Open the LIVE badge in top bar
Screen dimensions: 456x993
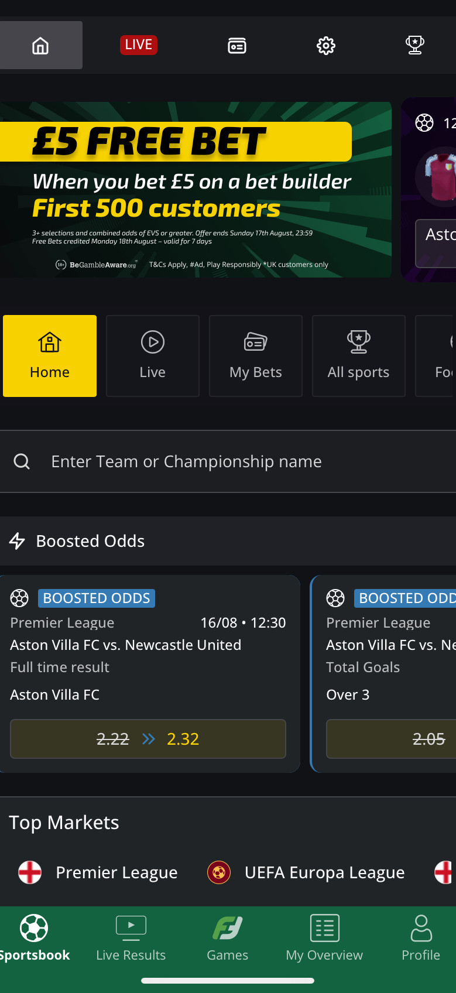pos(139,45)
